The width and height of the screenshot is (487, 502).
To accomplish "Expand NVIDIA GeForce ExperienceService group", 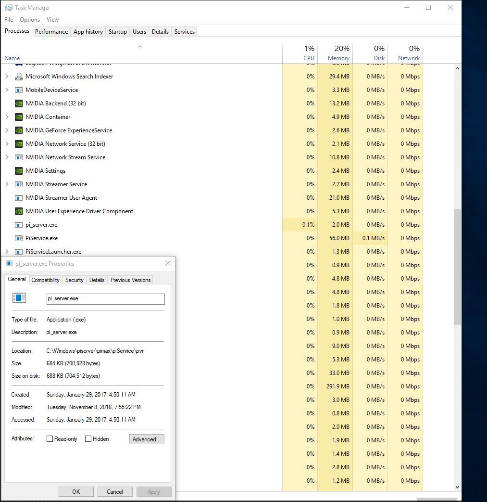I will click(7, 130).
